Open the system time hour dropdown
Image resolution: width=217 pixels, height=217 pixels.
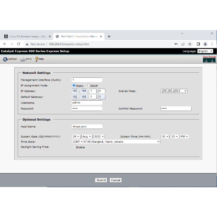(165, 136)
